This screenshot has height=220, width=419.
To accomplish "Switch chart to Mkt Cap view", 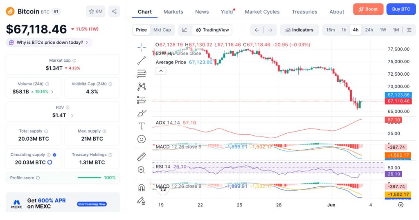I will pos(162,30).
